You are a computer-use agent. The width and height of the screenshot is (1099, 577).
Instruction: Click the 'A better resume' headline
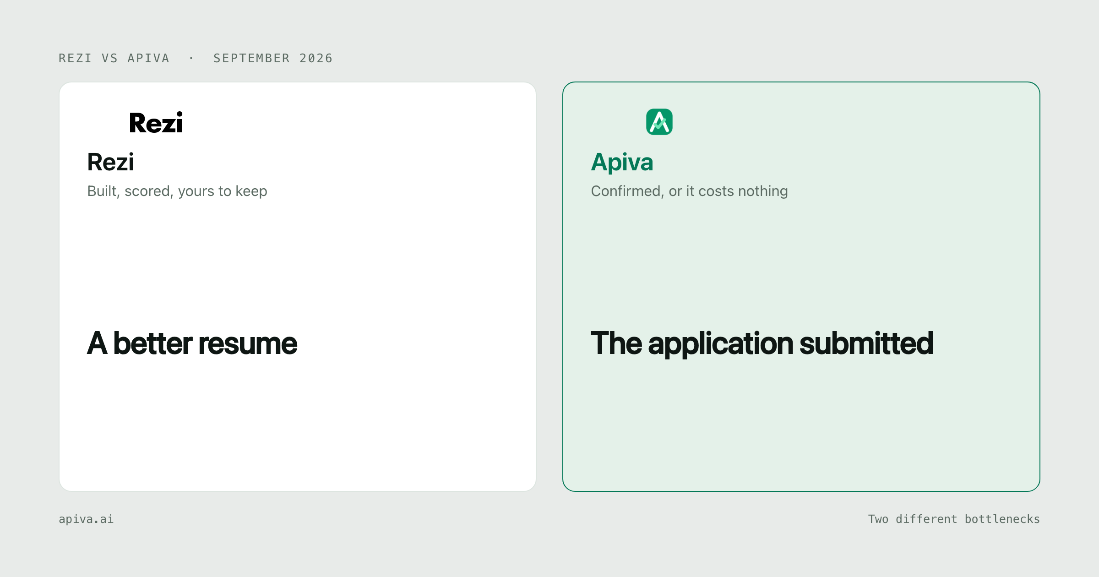click(192, 343)
